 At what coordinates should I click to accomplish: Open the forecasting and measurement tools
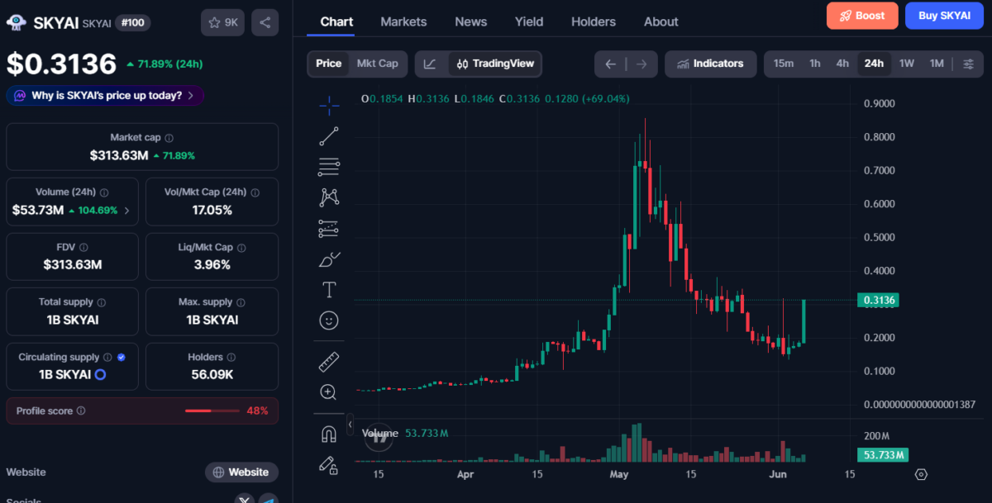click(329, 228)
